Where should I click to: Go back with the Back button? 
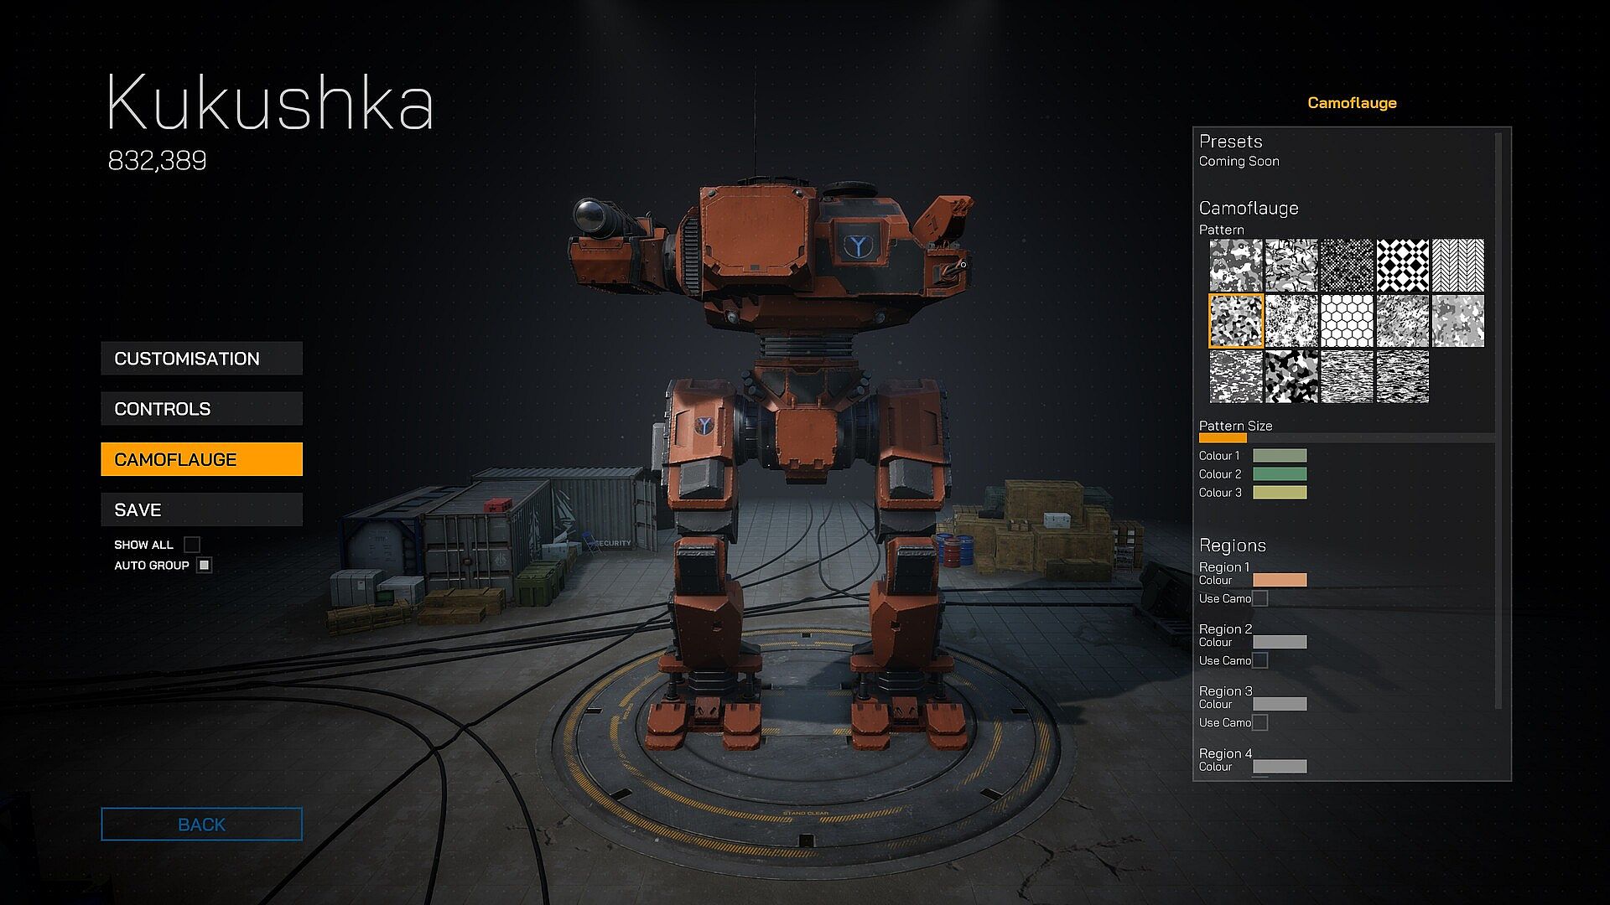(x=201, y=825)
